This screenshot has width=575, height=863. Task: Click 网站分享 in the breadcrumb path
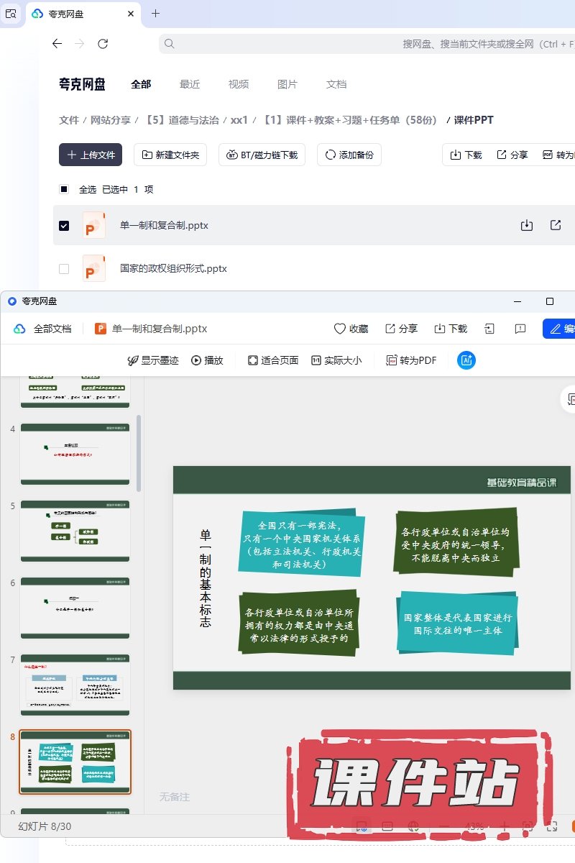111,120
